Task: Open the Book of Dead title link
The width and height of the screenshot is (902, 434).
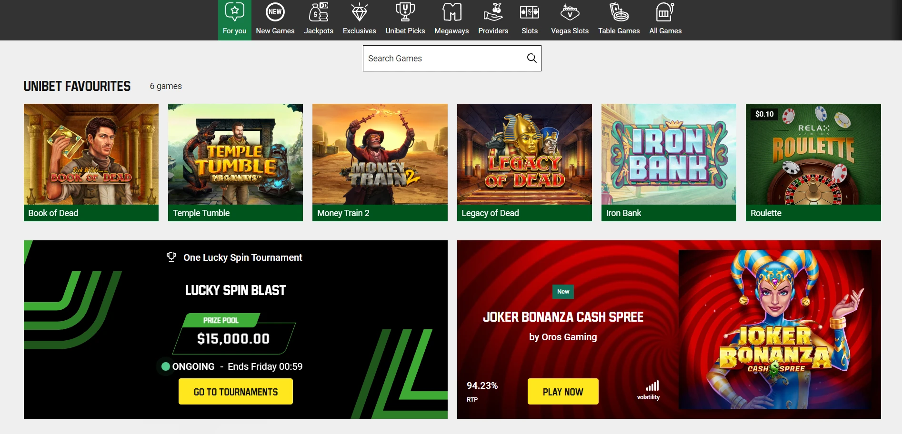Action: point(53,213)
